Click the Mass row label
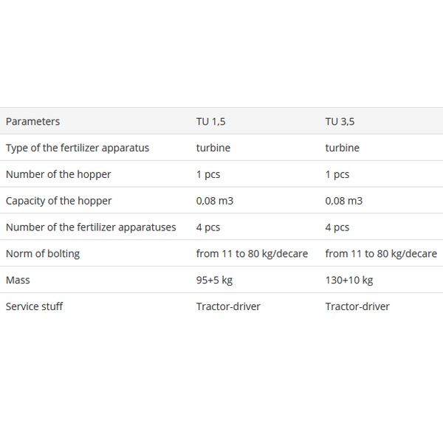Image resolution: width=443 pixels, height=443 pixels. point(18,280)
